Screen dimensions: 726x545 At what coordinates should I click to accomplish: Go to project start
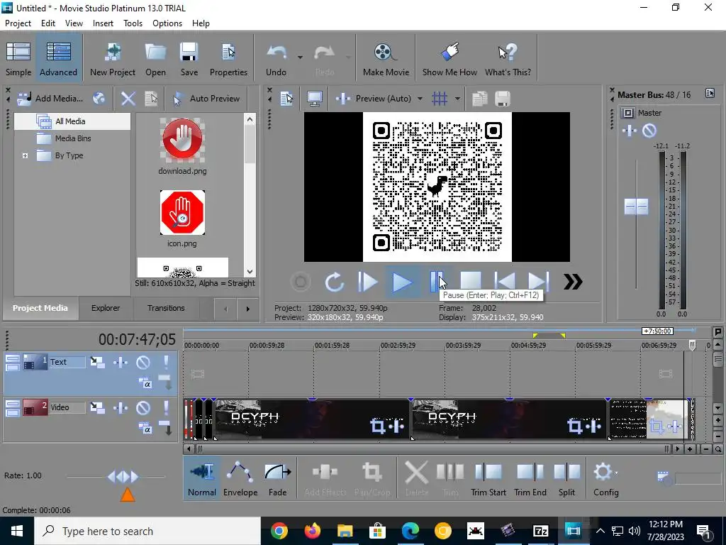505,282
